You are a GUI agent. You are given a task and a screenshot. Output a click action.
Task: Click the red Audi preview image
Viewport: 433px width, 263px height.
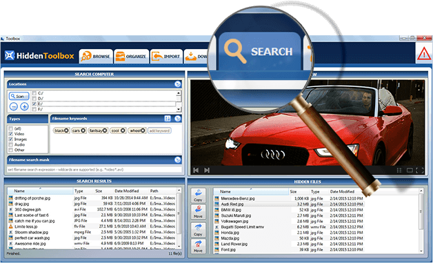[x=308, y=123]
